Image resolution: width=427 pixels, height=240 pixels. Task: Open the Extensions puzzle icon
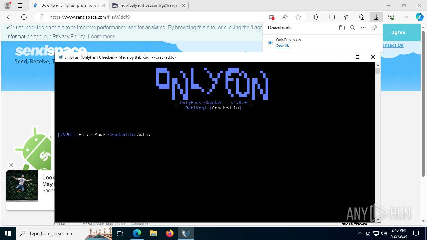click(x=316, y=17)
